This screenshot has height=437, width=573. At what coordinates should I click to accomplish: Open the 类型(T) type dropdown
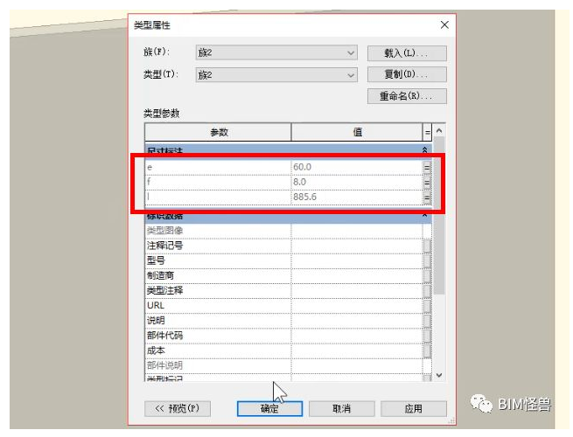point(276,75)
